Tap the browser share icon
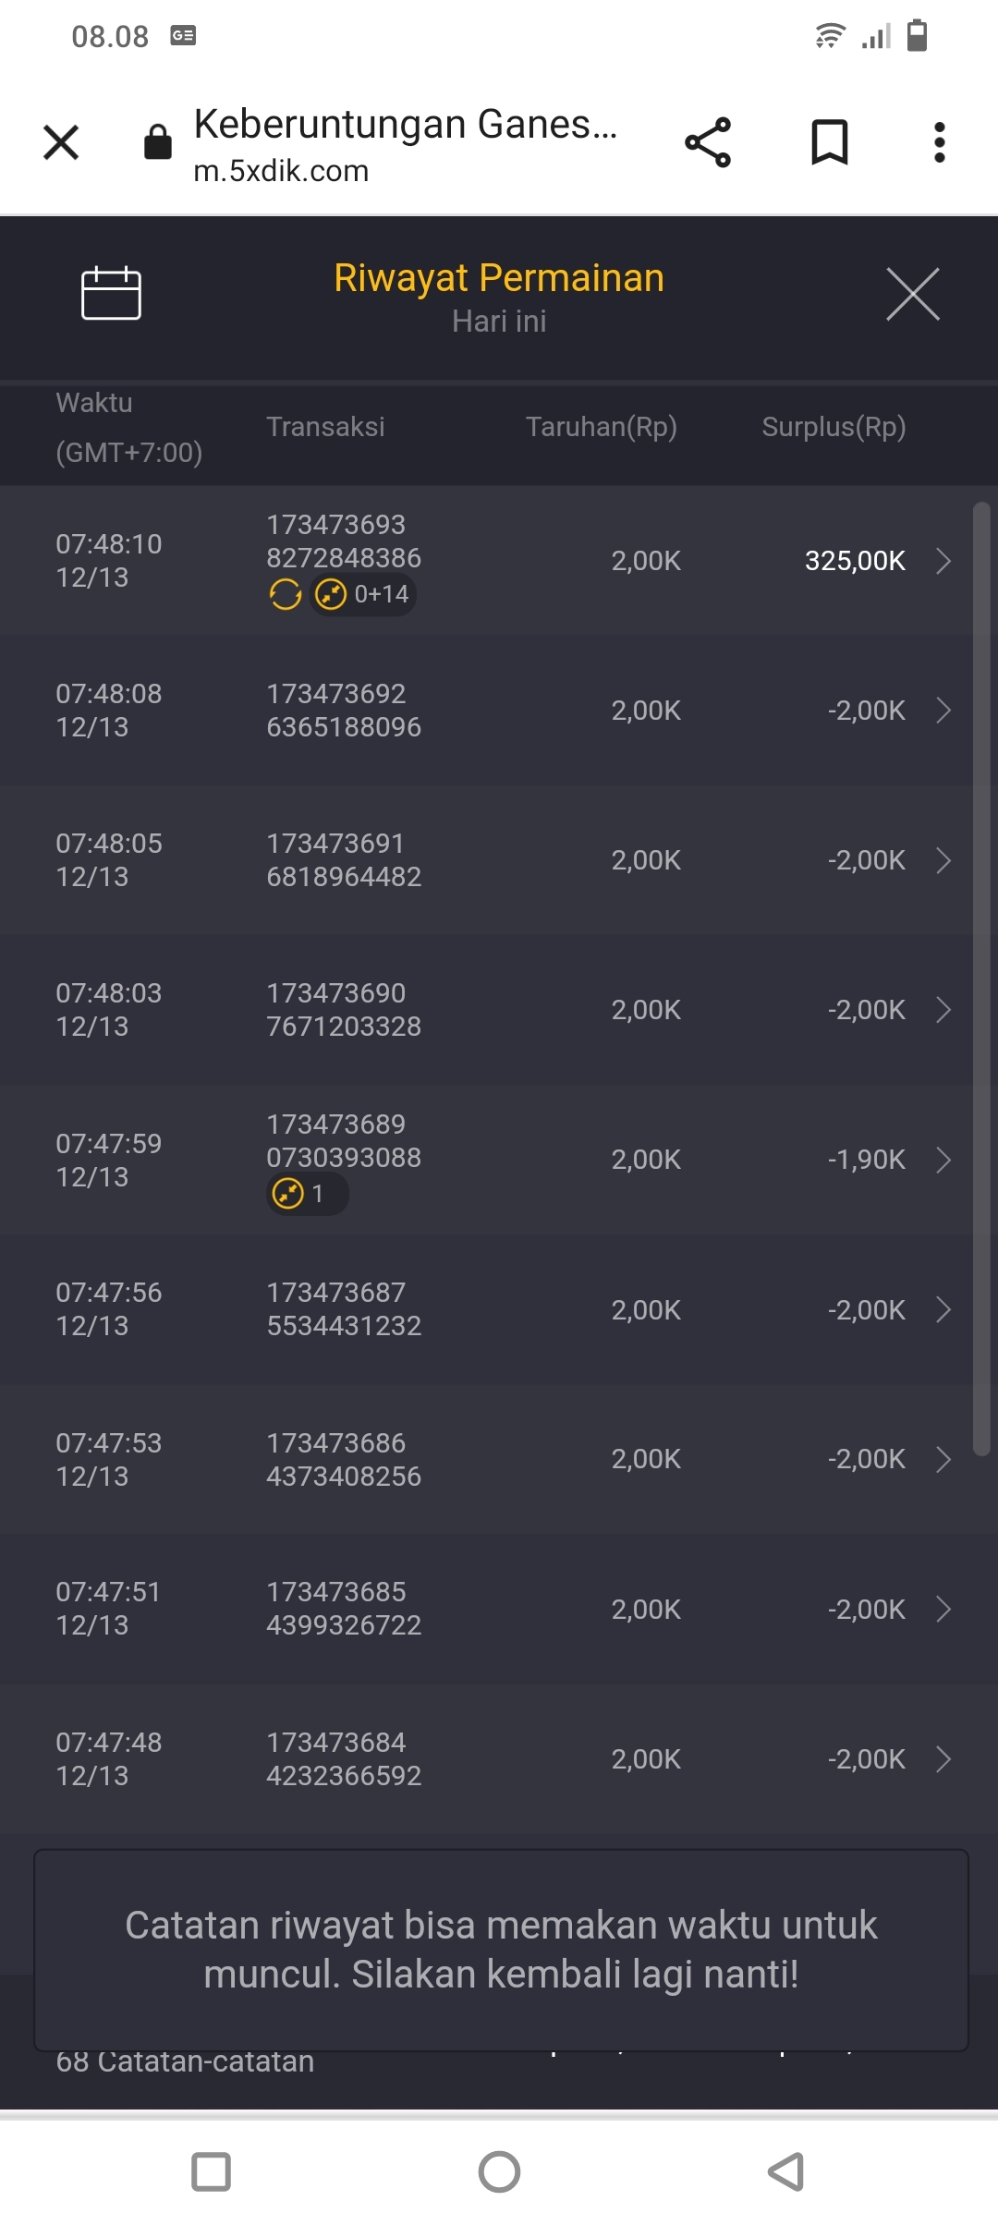Screen dimensions: 998x2225 pos(708,142)
